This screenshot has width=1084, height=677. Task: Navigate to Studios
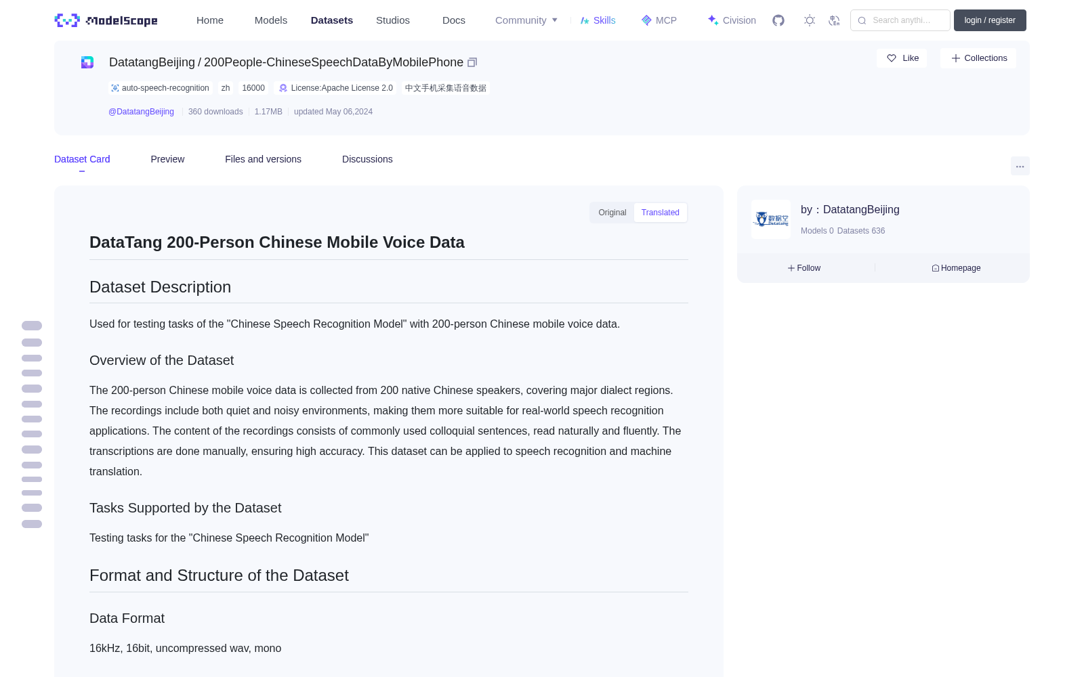pos(393,20)
